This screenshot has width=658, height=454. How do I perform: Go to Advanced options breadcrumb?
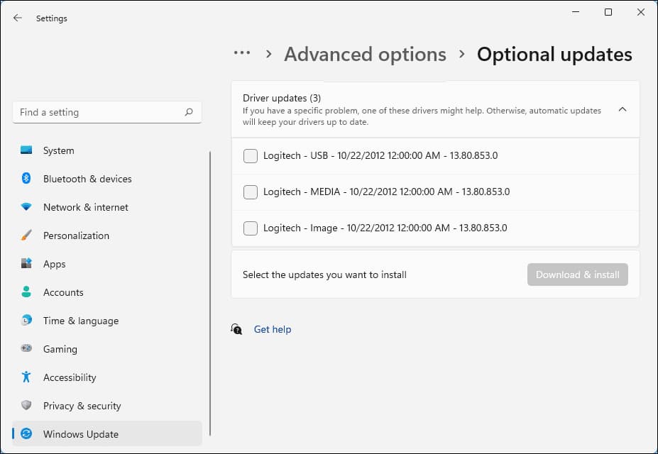coord(365,55)
